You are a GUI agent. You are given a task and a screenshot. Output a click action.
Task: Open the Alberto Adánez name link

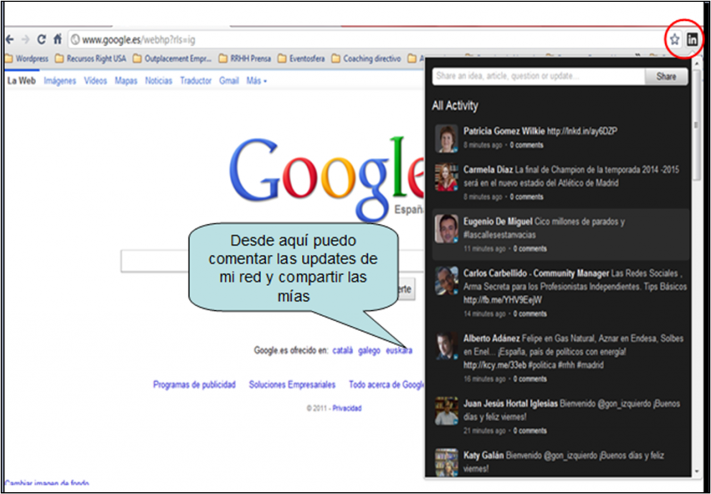pyautogui.click(x=491, y=339)
